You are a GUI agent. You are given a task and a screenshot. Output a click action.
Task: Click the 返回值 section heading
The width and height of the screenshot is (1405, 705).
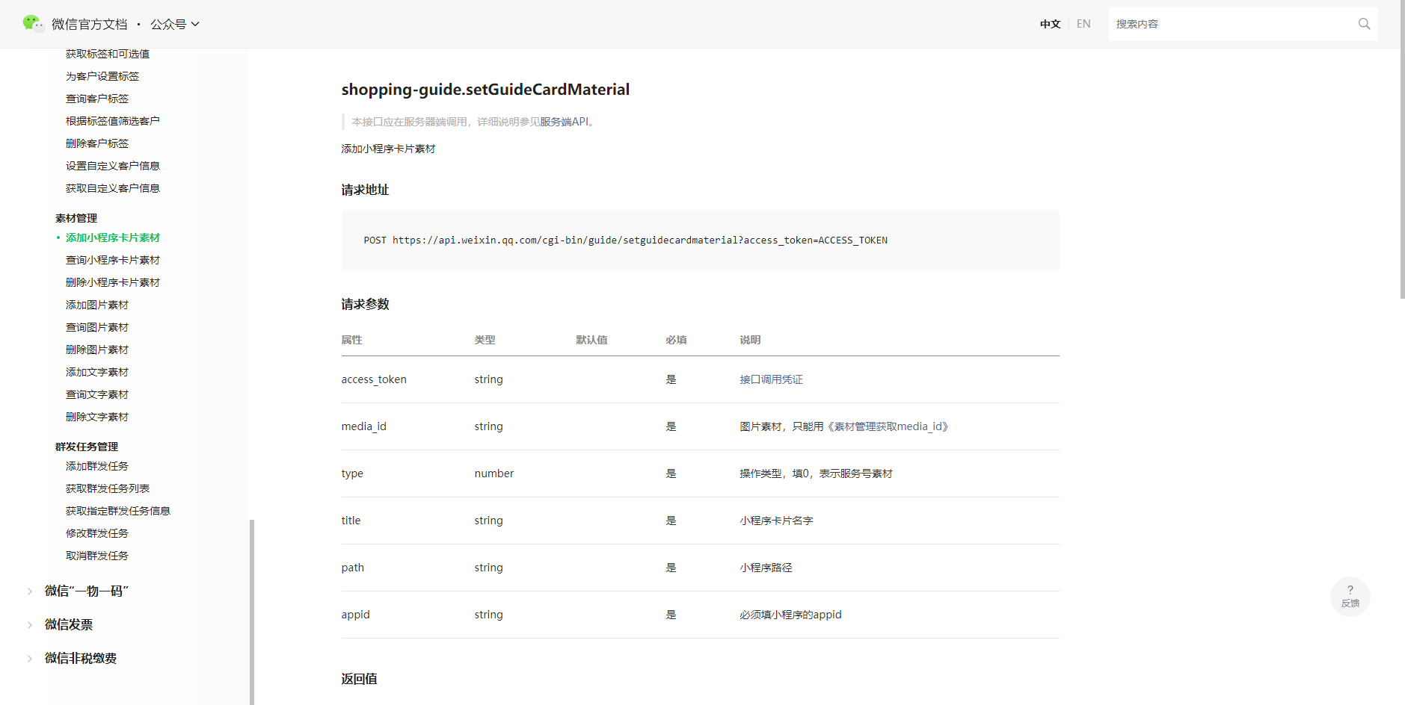[x=360, y=679]
